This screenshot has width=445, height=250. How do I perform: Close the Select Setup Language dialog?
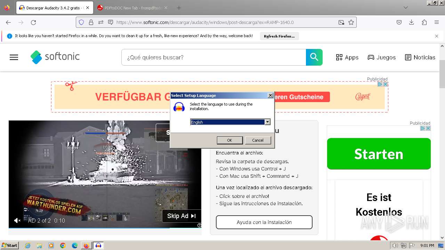[270, 95]
